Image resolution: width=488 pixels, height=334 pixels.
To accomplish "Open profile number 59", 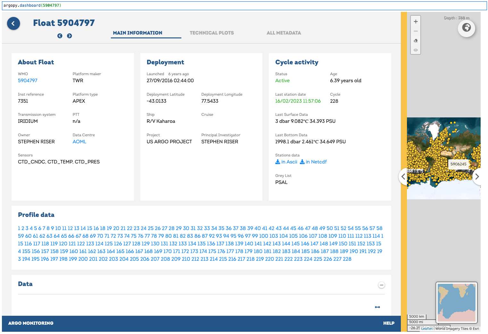I will [x=21, y=236].
